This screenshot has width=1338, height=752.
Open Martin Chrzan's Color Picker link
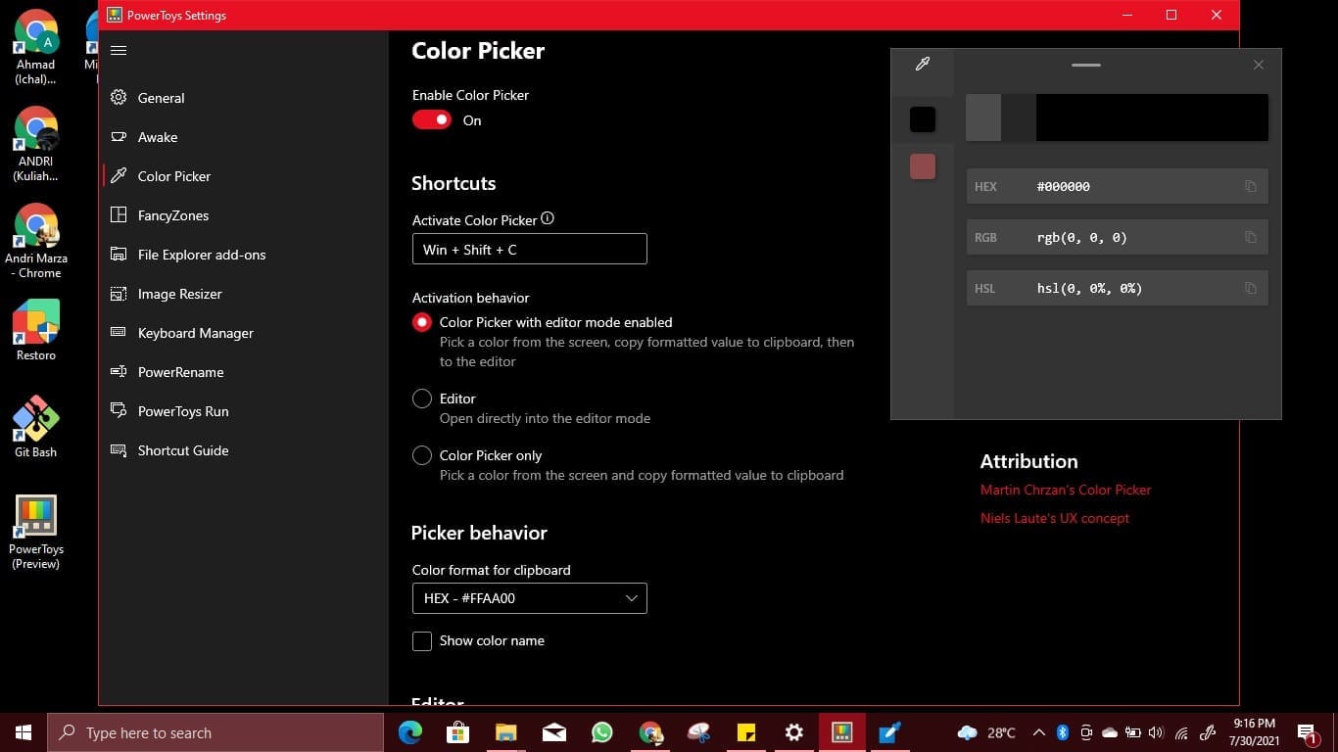tap(1065, 490)
